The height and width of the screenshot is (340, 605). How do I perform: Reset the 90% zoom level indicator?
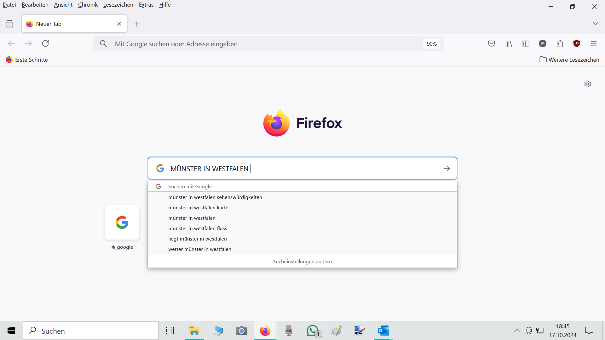(x=432, y=44)
